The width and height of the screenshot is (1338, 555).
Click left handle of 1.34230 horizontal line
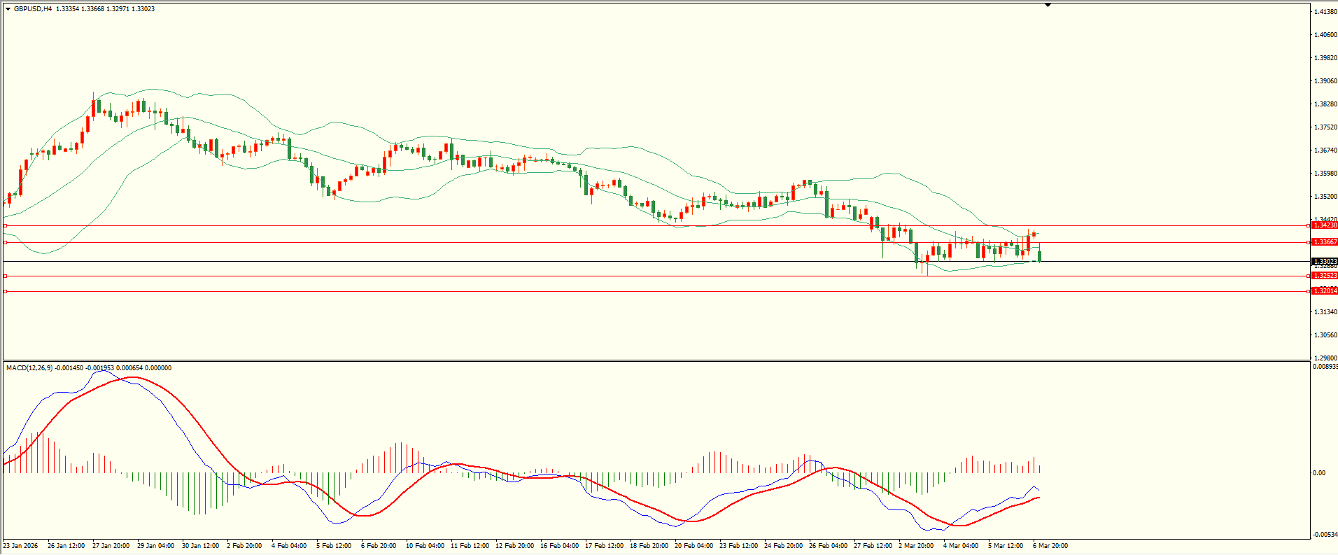6,225
